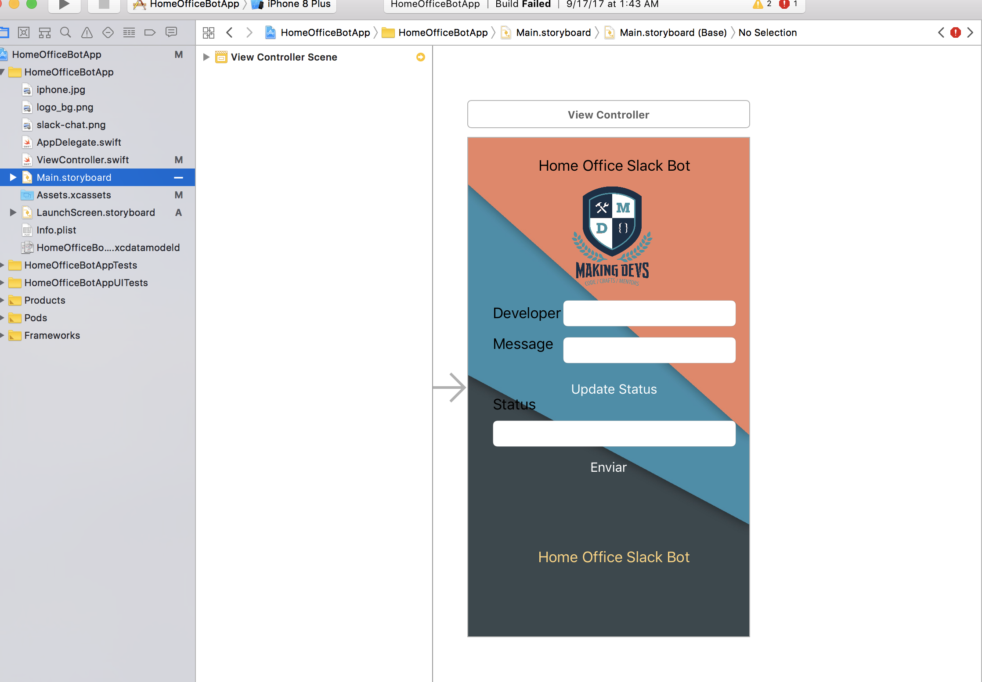Image resolution: width=982 pixels, height=682 pixels.
Task: Click the yellow outline indicator next to View Controller Scene
Action: [x=420, y=57]
